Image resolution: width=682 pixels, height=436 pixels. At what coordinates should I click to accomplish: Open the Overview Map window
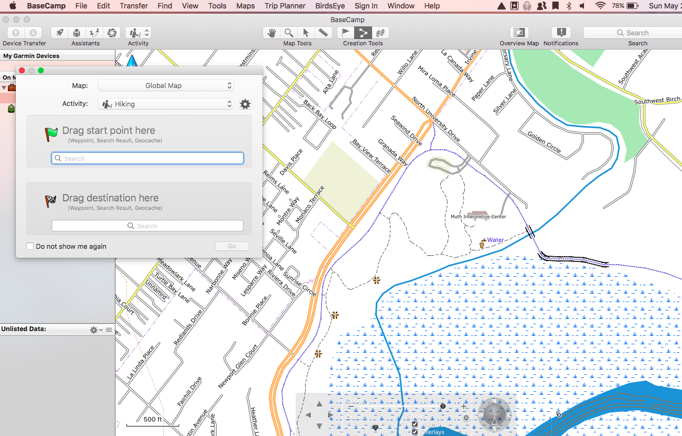(519, 33)
